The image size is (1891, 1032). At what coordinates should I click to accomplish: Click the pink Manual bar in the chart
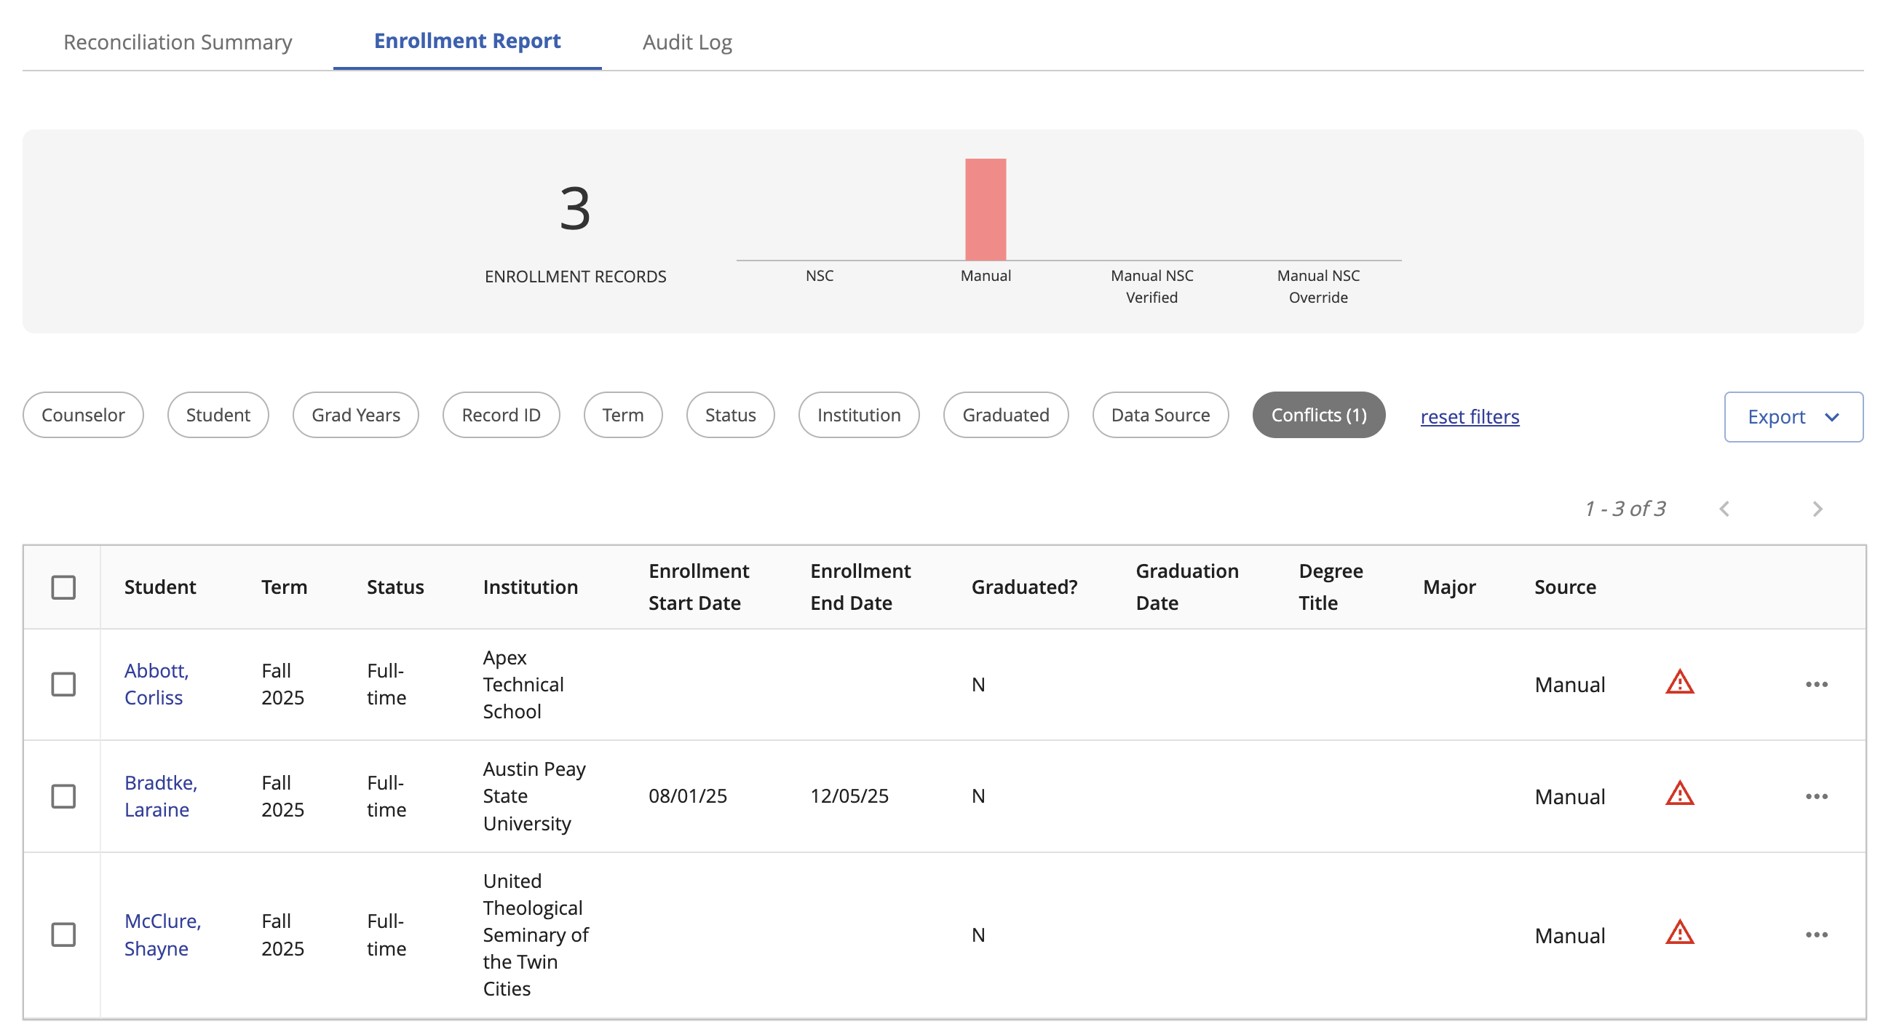pos(984,209)
